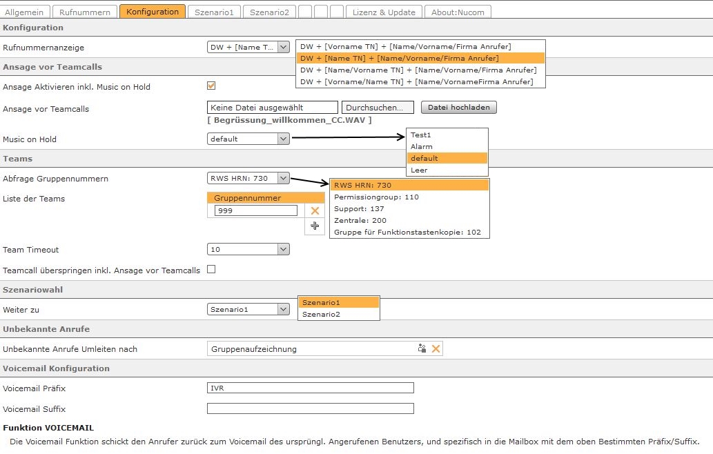This screenshot has height=454, width=713.
Task: Switch to the Allgemein tab
Action: click(x=25, y=12)
